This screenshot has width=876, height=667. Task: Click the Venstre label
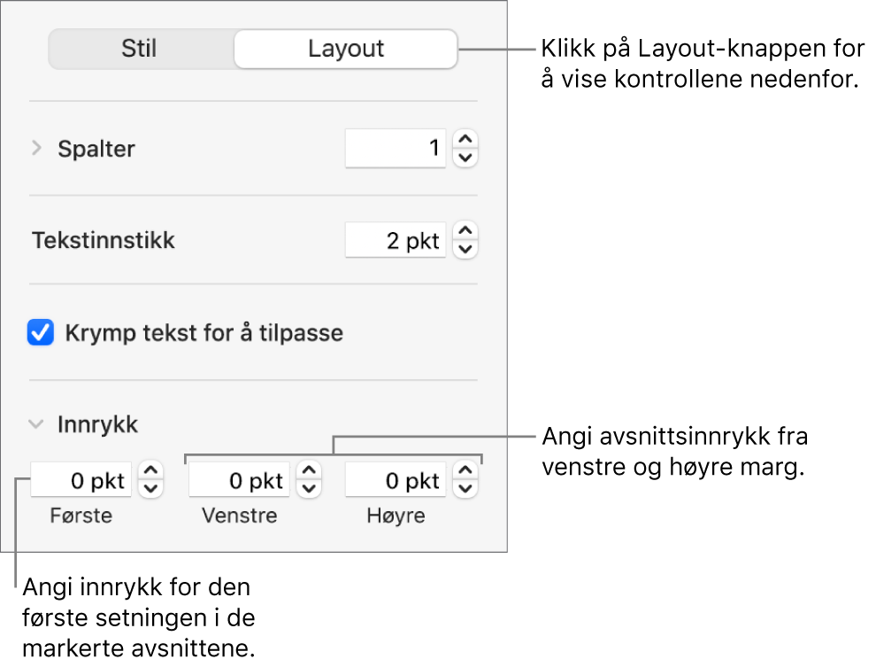[240, 516]
